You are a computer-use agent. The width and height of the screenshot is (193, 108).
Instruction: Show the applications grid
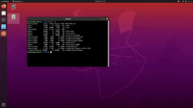[4, 104]
